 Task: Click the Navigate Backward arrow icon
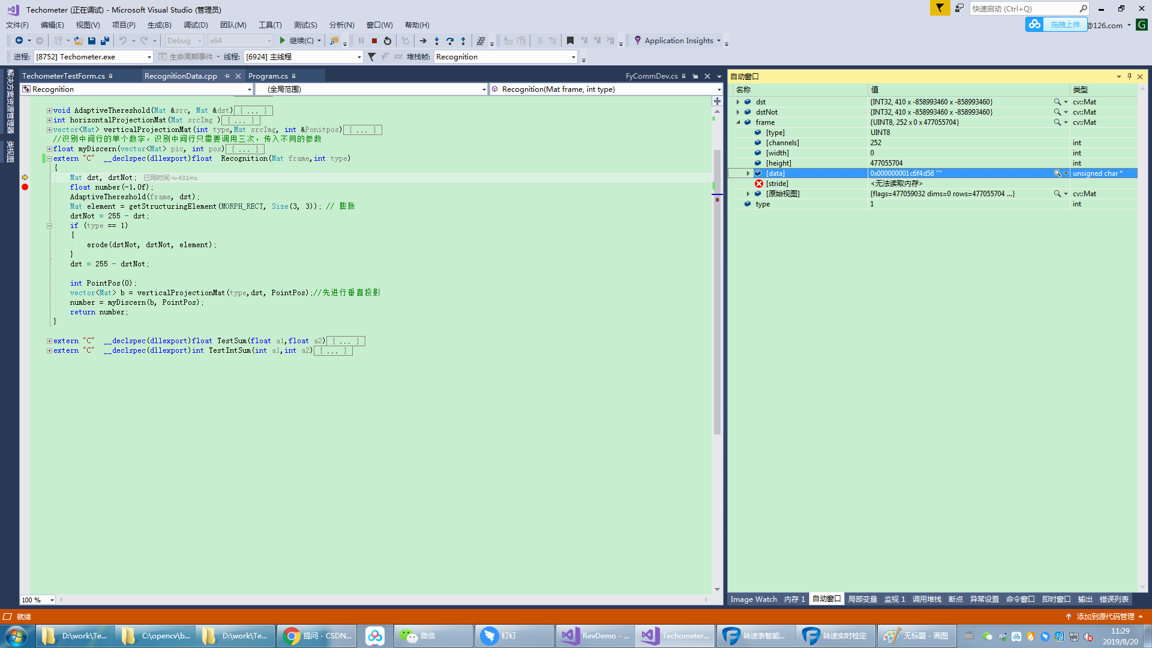19,41
